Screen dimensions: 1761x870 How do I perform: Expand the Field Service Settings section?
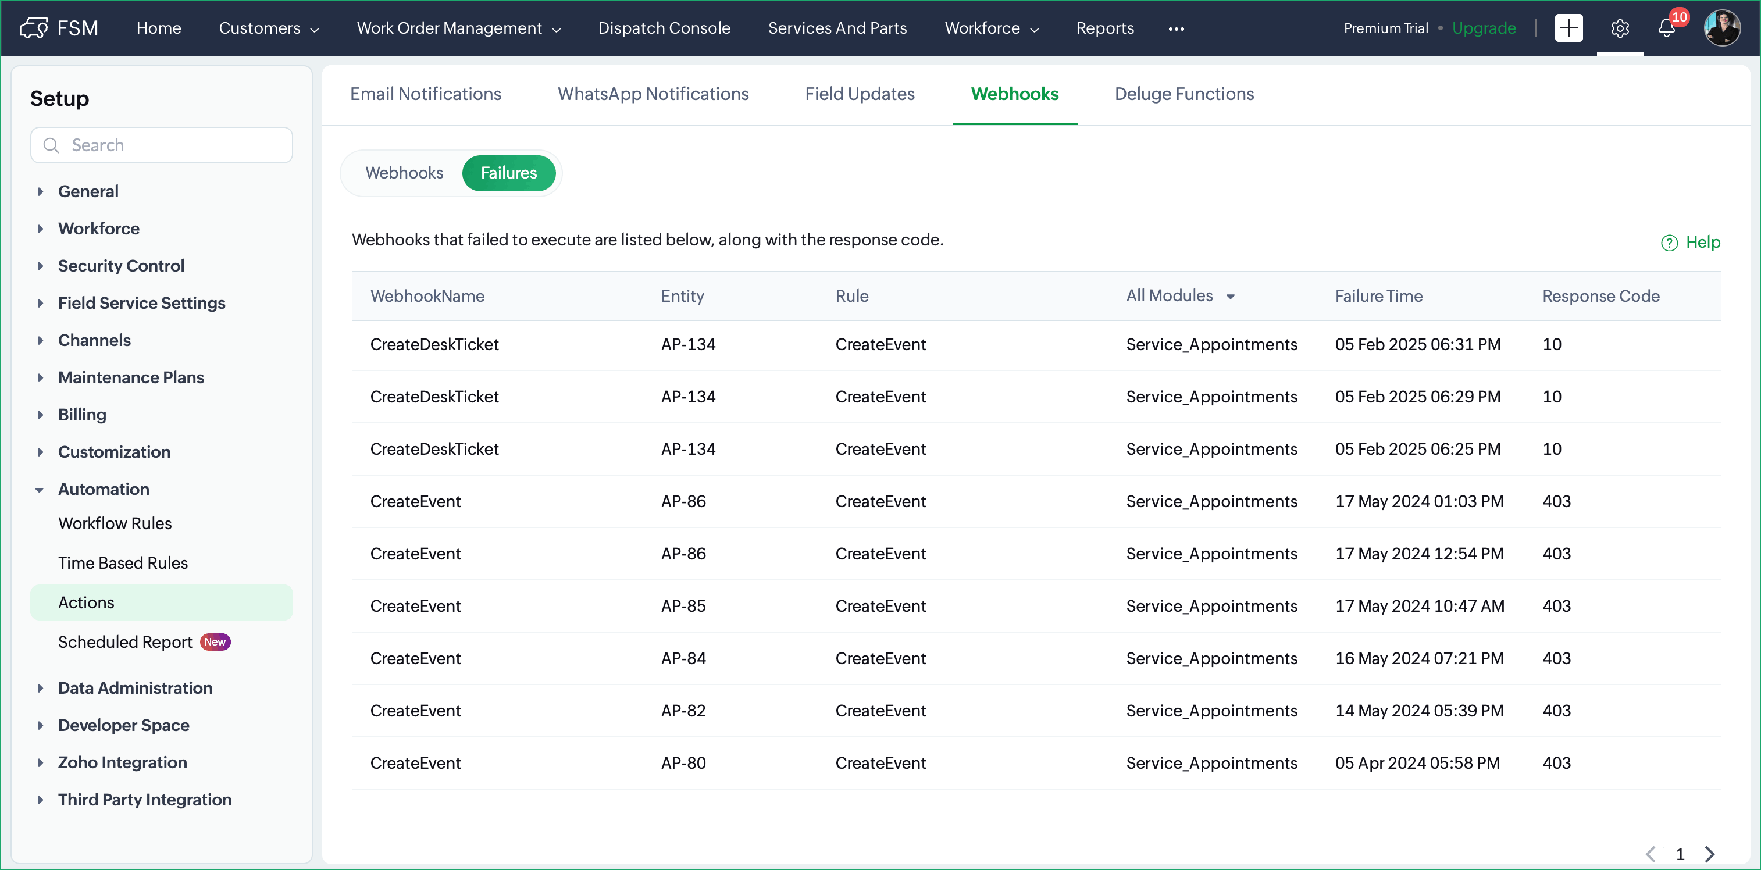[40, 304]
